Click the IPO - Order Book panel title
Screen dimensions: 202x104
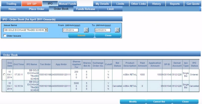29,20
